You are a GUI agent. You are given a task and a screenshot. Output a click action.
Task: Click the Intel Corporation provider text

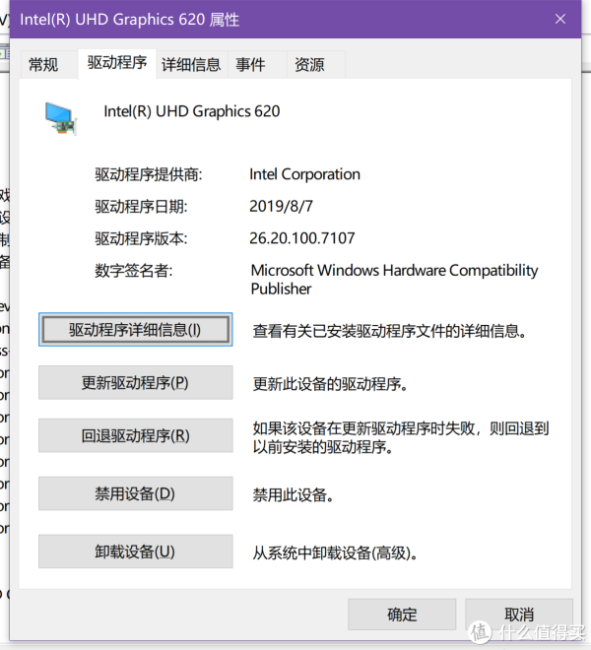[304, 174]
